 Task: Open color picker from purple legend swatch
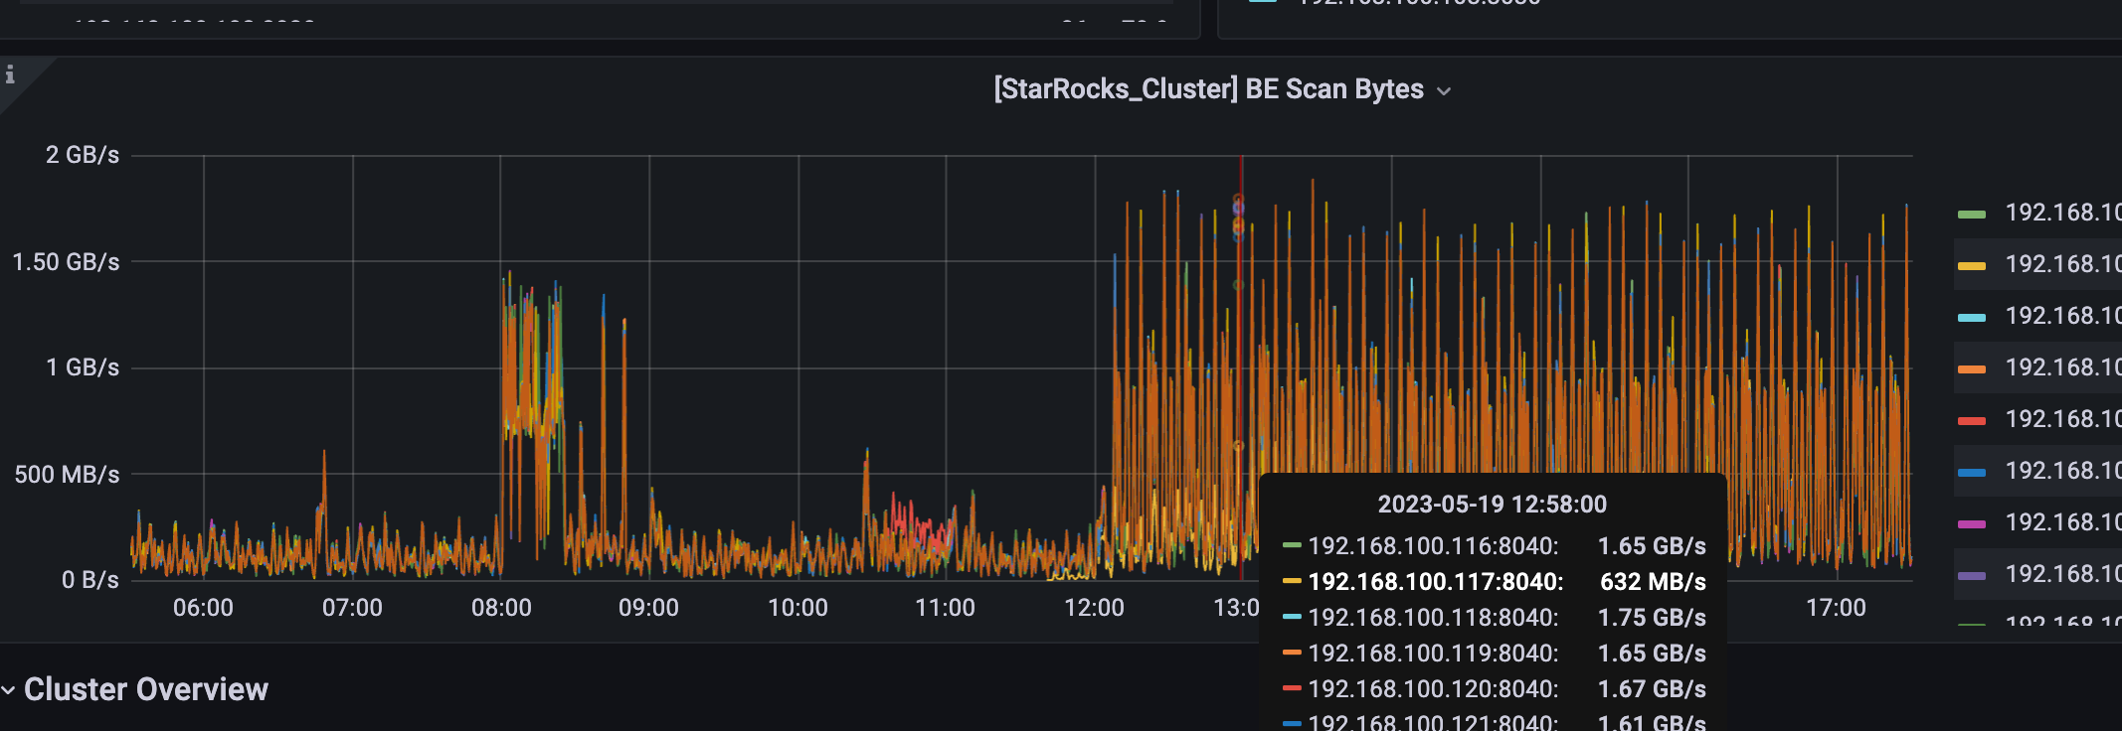[x=1971, y=575]
